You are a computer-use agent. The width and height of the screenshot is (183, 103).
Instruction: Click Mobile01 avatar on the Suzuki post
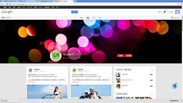[74, 70]
